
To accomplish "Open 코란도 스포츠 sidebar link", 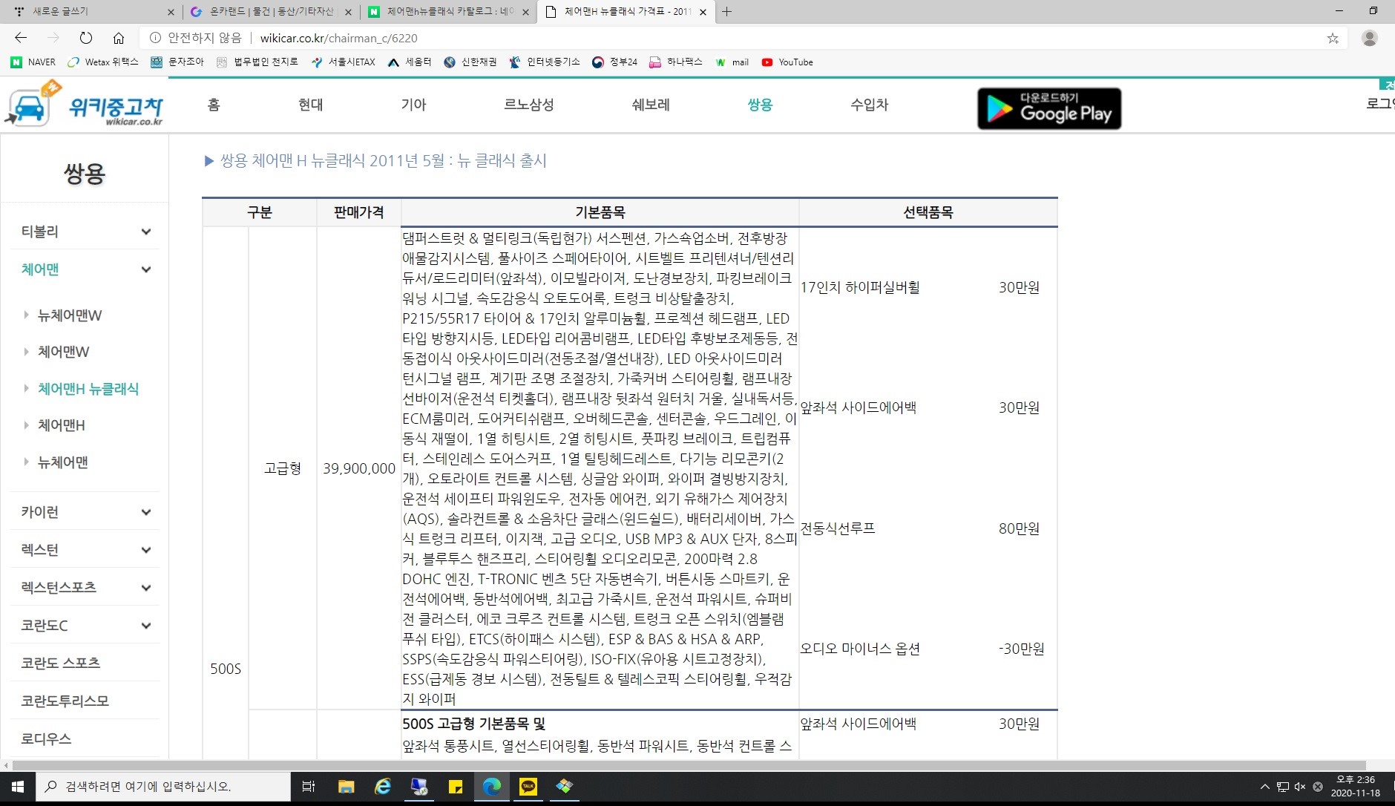I will point(61,663).
